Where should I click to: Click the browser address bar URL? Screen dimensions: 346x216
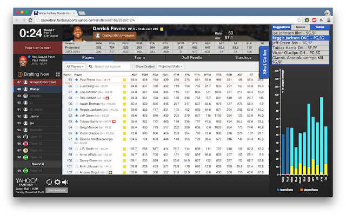88,21
